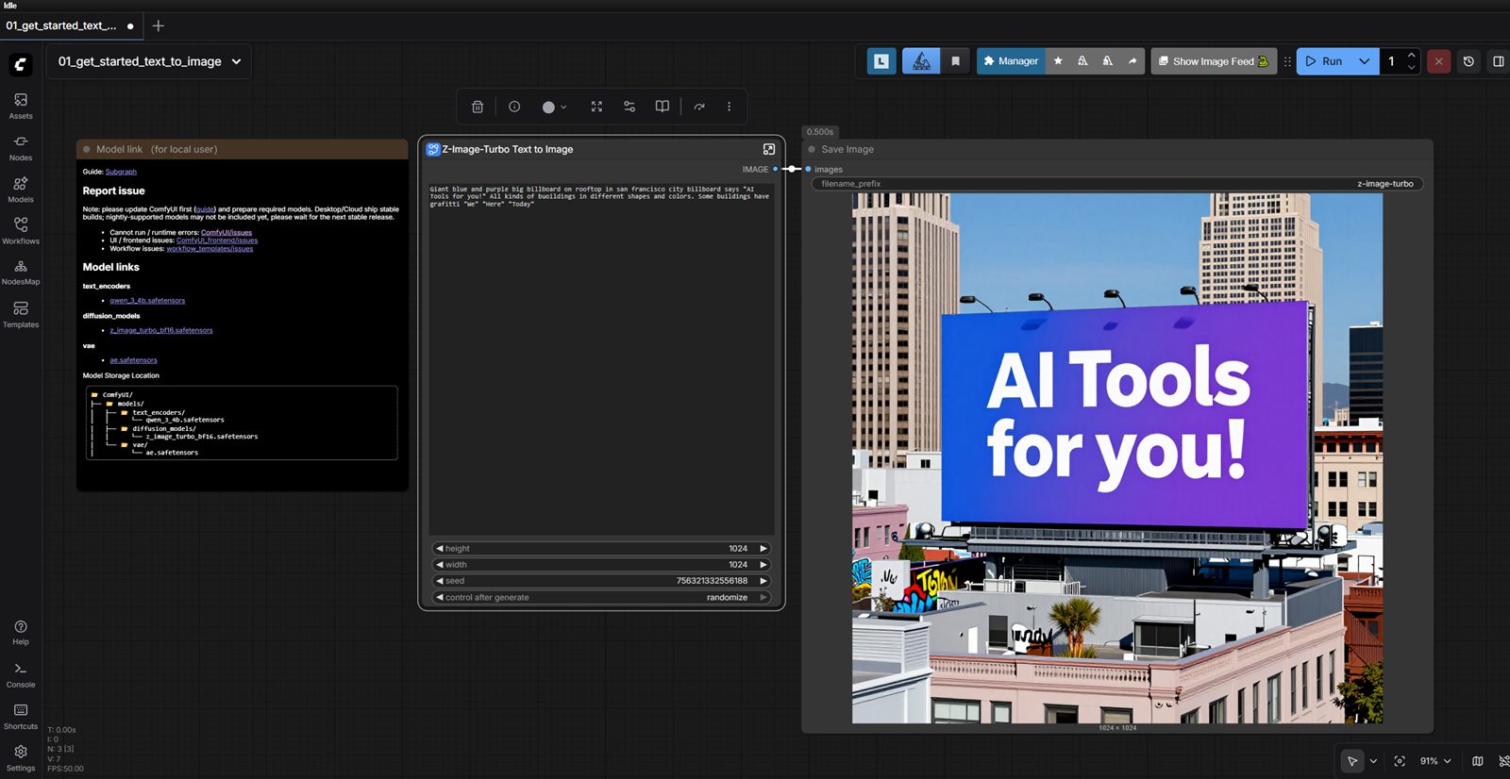This screenshot has height=779, width=1510.
Task: Open z_image_turbo_bf16.safetensors model link
Action: [x=161, y=330]
